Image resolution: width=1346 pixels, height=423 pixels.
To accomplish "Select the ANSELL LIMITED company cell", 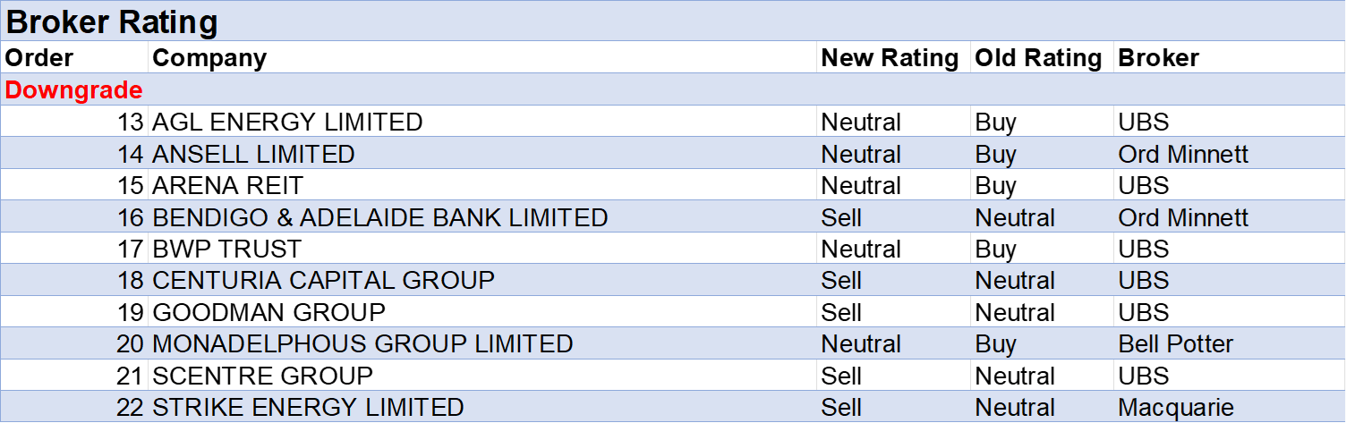I will (x=253, y=155).
